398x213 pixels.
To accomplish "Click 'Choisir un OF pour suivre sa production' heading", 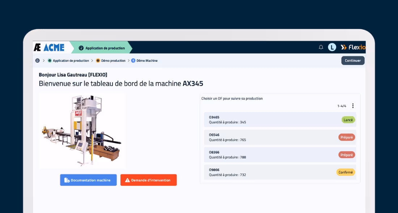I will [232, 98].
